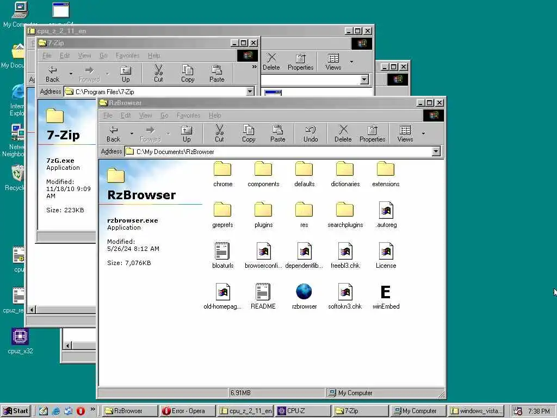Select the bloaturls text file

(x=222, y=256)
